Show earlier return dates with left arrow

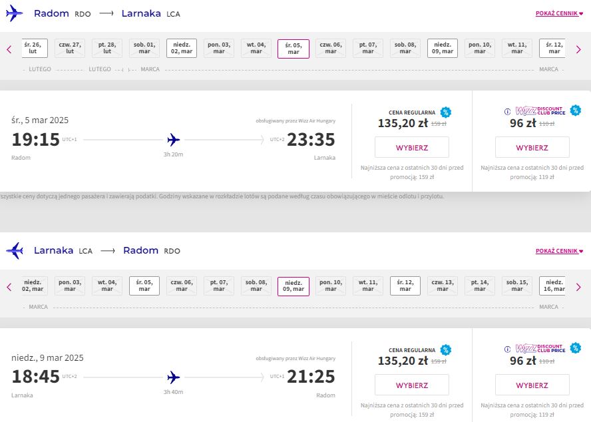9,287
